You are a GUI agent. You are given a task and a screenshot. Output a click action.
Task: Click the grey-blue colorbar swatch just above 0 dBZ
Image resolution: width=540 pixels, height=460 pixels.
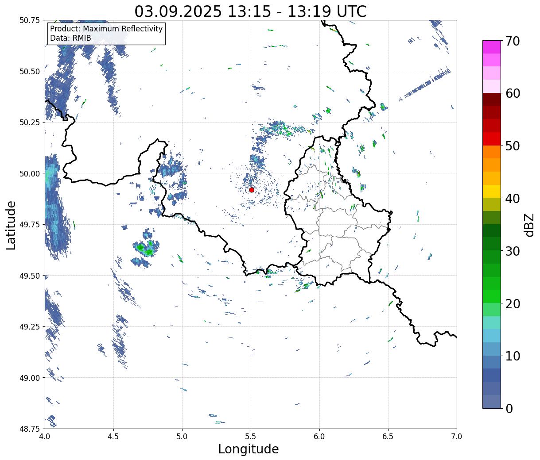[x=492, y=401]
